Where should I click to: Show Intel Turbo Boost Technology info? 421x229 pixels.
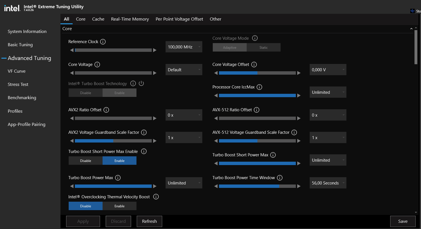(133, 83)
